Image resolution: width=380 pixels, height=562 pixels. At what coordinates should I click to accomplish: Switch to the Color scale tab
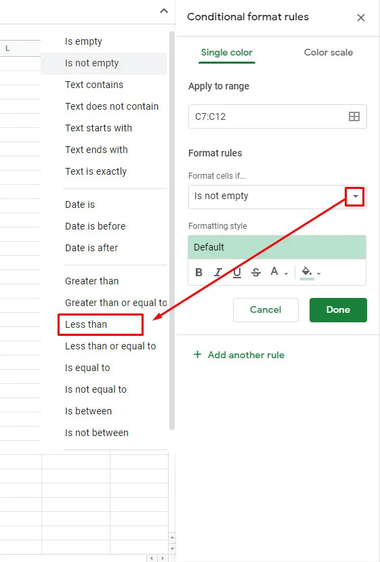click(329, 52)
